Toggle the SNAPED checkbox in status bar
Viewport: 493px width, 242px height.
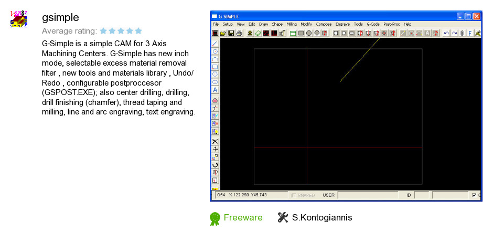click(294, 195)
